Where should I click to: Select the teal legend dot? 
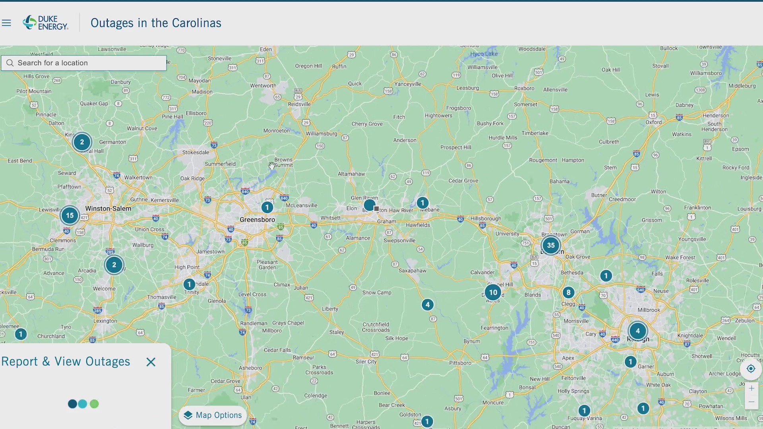(x=83, y=404)
